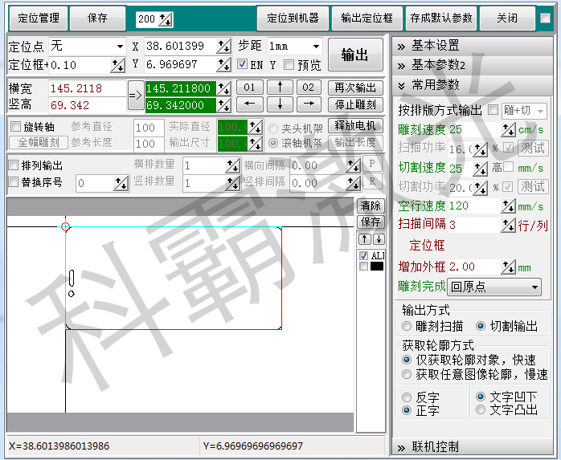Move layer down in layer list
The image size is (561, 460).
[379, 239]
